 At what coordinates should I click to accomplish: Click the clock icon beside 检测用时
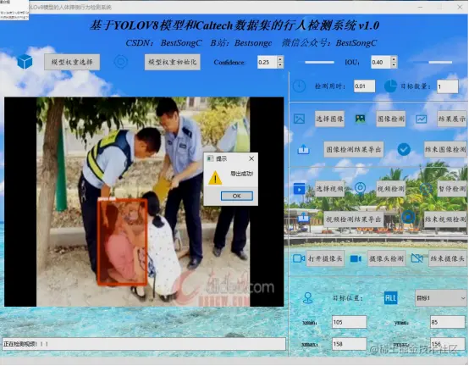coord(299,86)
